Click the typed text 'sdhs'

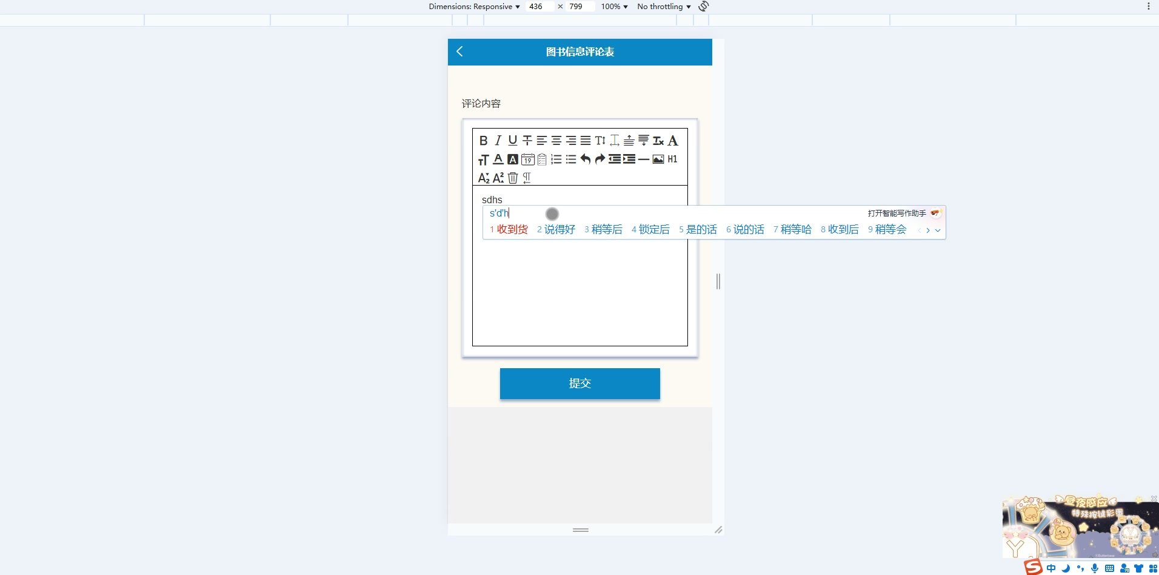492,200
